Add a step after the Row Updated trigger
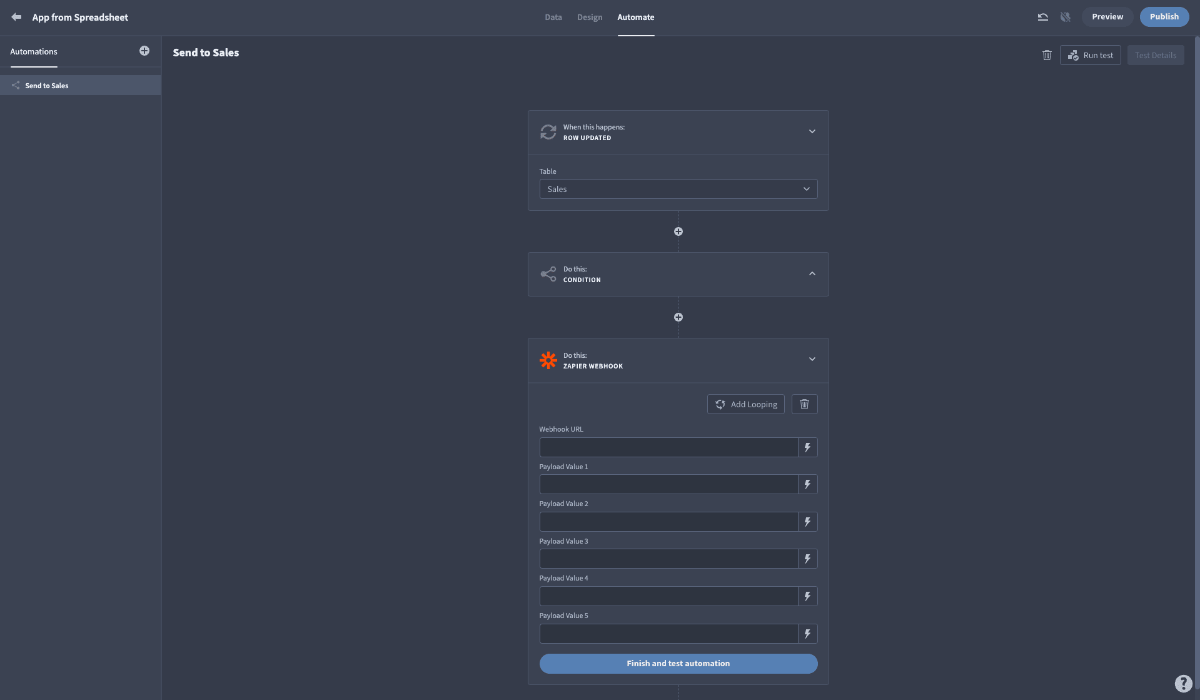Screen dimensions: 1200x700 [x=678, y=231]
